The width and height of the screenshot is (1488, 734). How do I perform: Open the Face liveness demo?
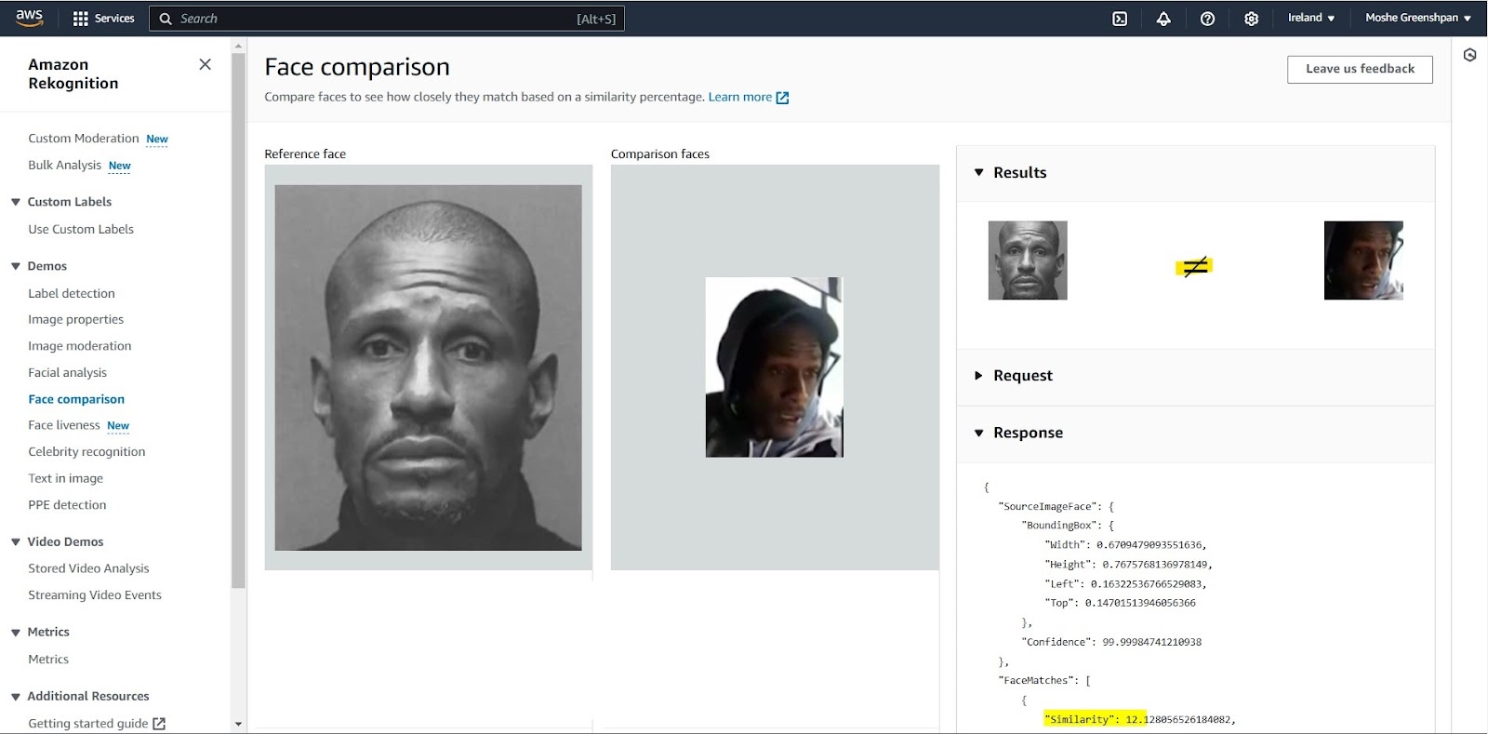coord(63,425)
